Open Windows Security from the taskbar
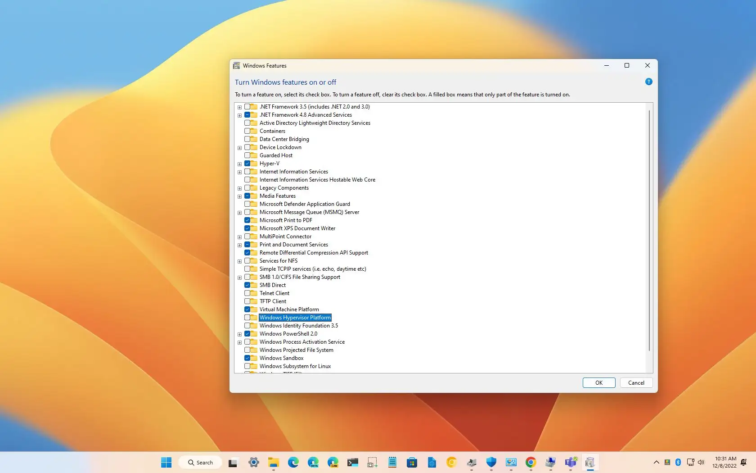The width and height of the screenshot is (756, 473). click(x=491, y=462)
